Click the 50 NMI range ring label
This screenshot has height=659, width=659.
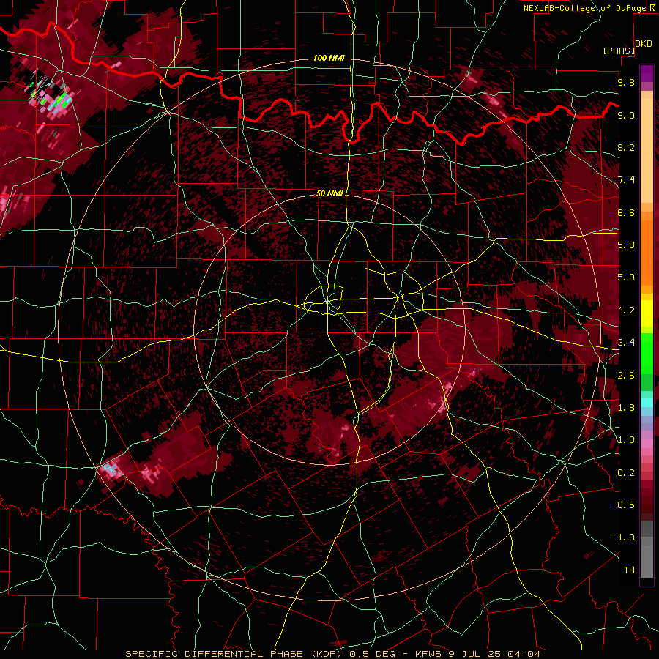(x=329, y=193)
